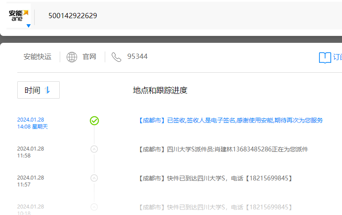342x215 pixels.
Task: Open courier selector blue dropdown arrow
Action: tap(28, 26)
